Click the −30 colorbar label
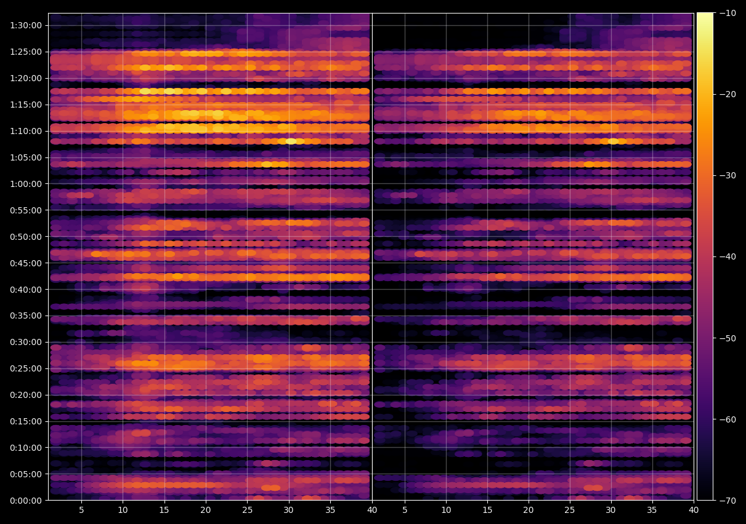 pyautogui.click(x=727, y=175)
